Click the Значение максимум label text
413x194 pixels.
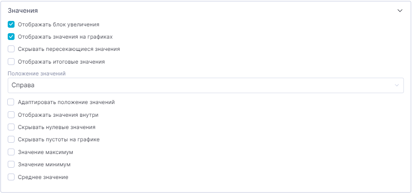click(x=45, y=152)
